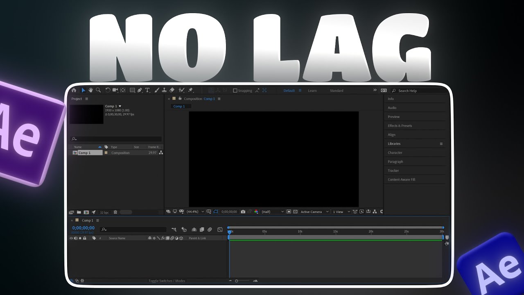Click the Home icon in the toolbar
Image resolution: width=524 pixels, height=295 pixels.
74,90
